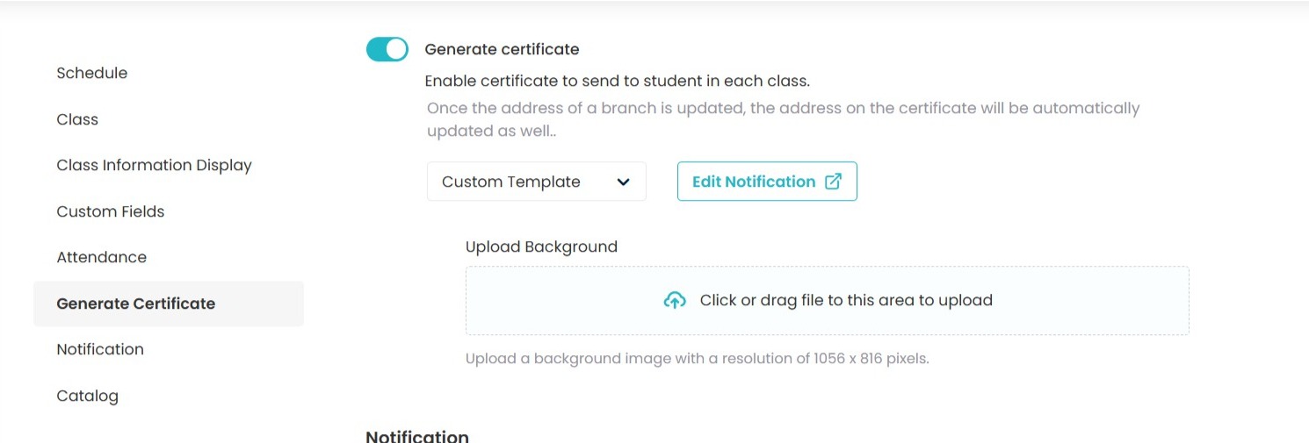Navigate to the Attendance section

[x=101, y=257]
